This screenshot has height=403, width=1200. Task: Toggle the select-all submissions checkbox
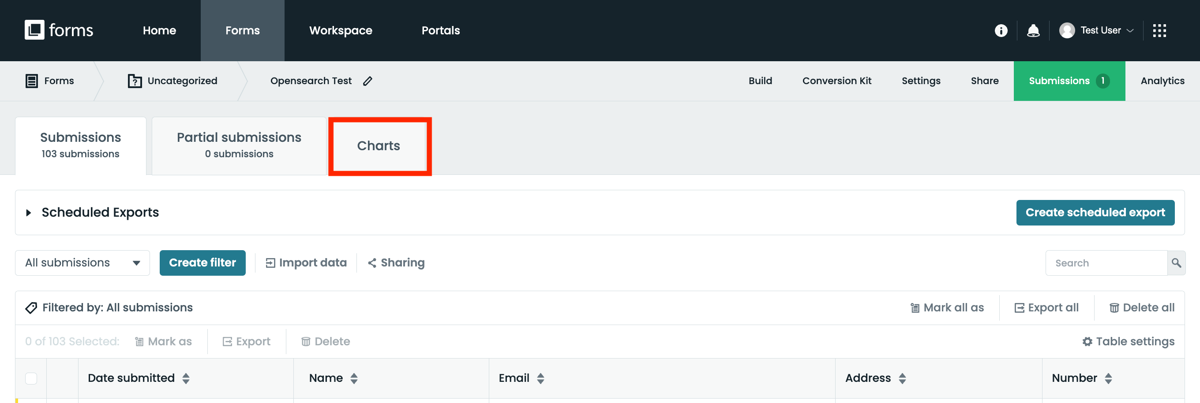coord(31,378)
